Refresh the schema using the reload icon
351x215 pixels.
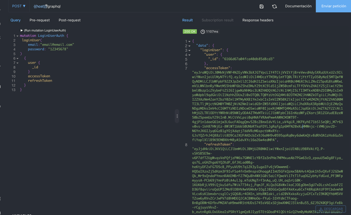[274, 6]
